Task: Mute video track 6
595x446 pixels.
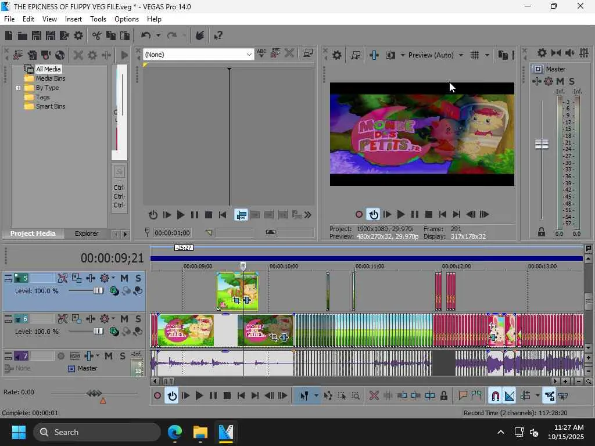Action: click(x=124, y=319)
